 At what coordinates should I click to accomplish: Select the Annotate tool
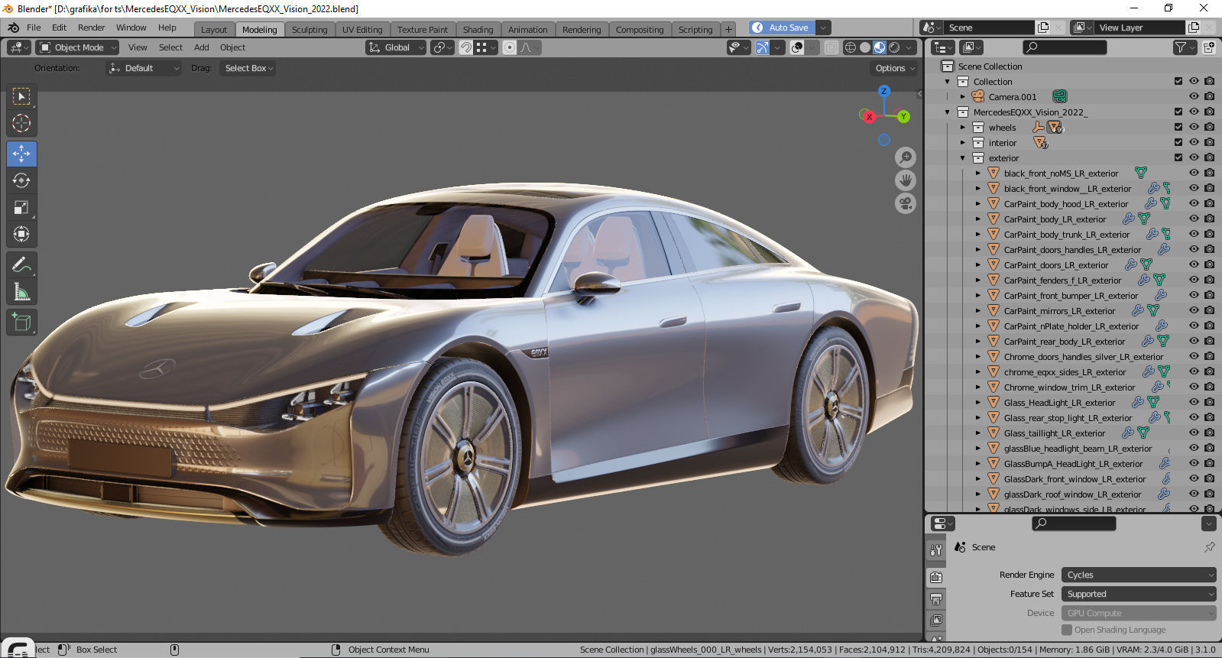coord(21,265)
